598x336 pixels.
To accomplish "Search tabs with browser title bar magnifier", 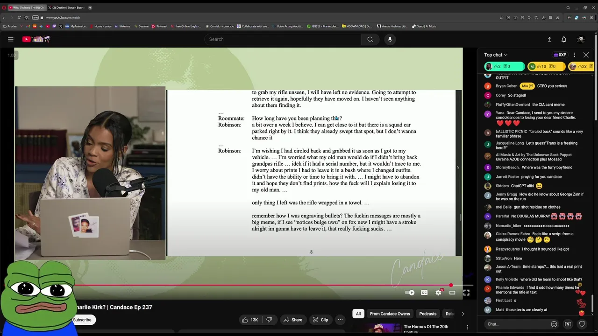I will click(x=568, y=7).
